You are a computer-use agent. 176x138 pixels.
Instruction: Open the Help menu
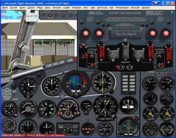click(93, 8)
